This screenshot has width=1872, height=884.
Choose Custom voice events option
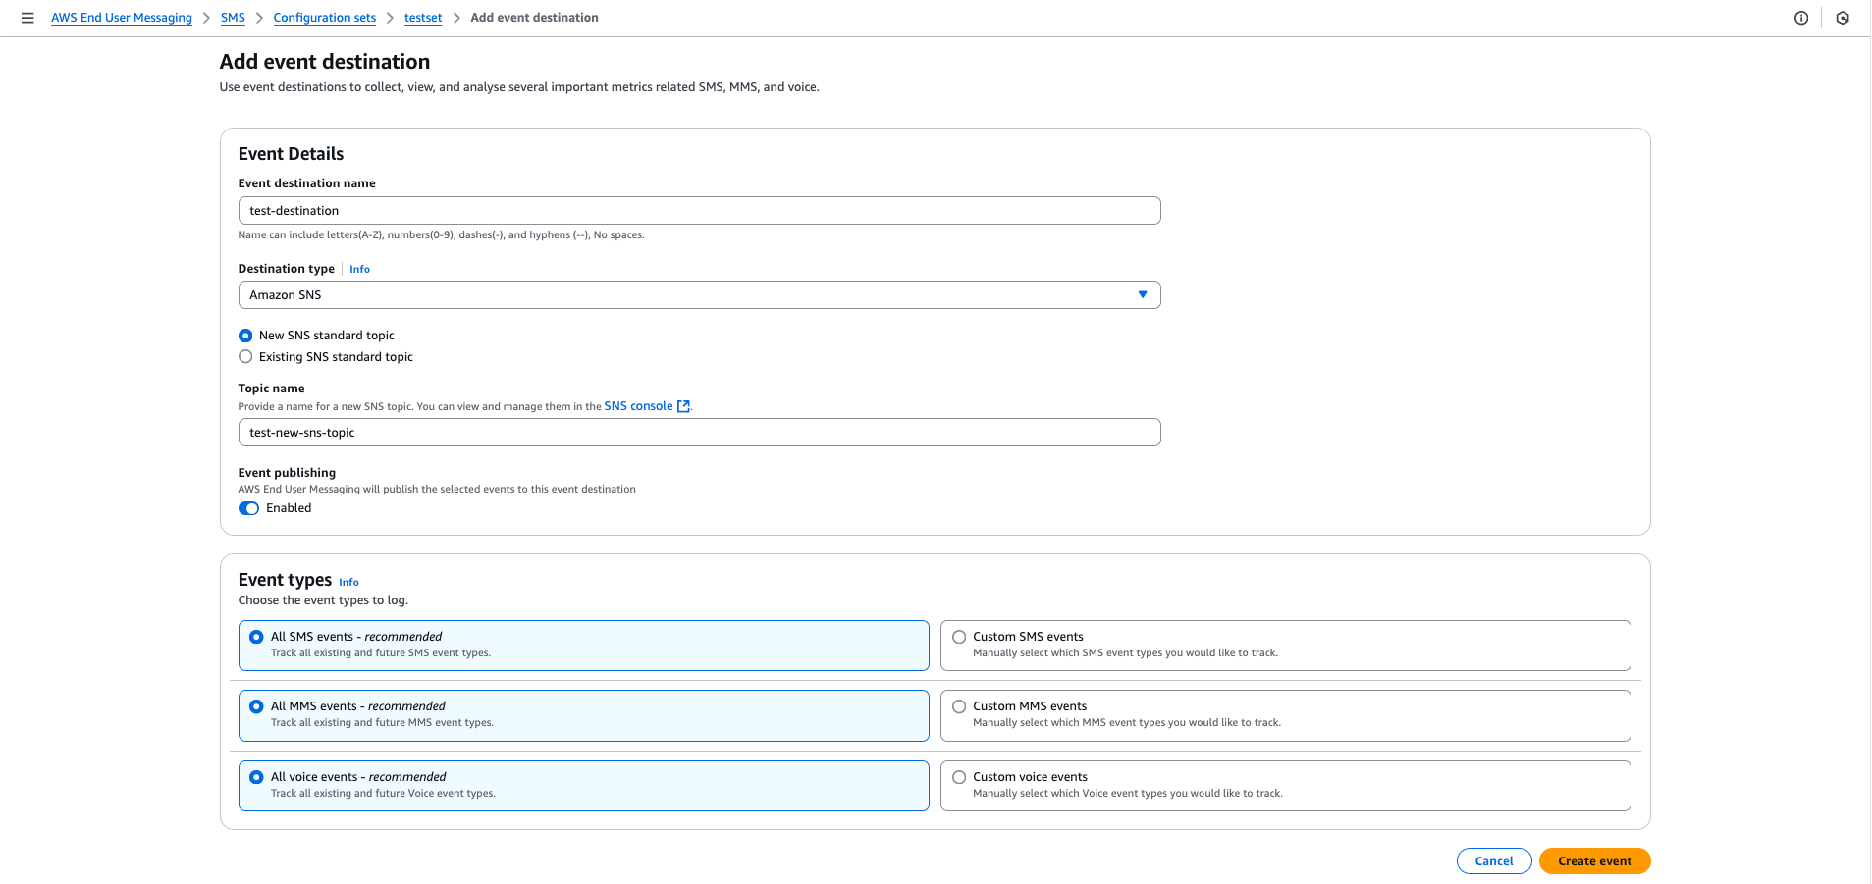click(1285, 786)
